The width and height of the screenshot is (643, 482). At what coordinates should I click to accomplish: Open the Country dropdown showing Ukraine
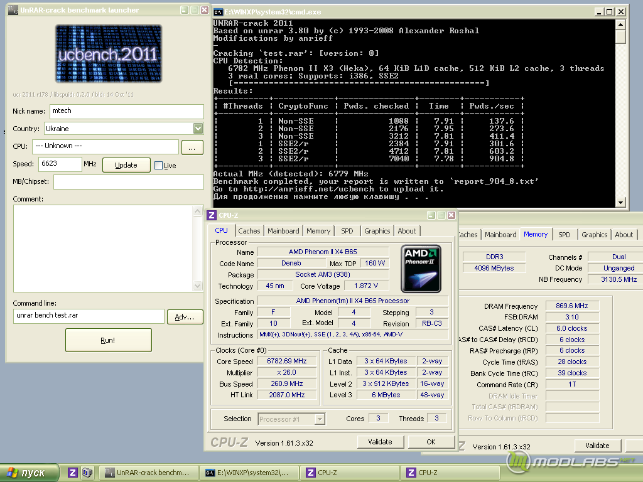198,129
